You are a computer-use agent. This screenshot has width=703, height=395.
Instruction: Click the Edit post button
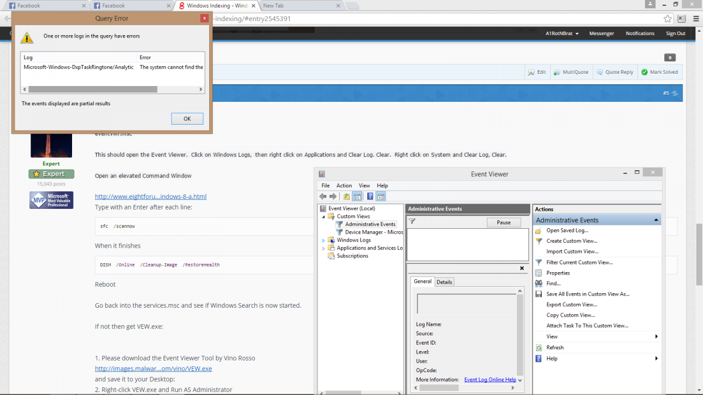pos(537,72)
